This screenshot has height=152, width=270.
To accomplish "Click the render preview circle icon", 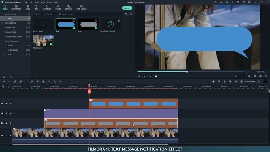I will coord(213,81).
